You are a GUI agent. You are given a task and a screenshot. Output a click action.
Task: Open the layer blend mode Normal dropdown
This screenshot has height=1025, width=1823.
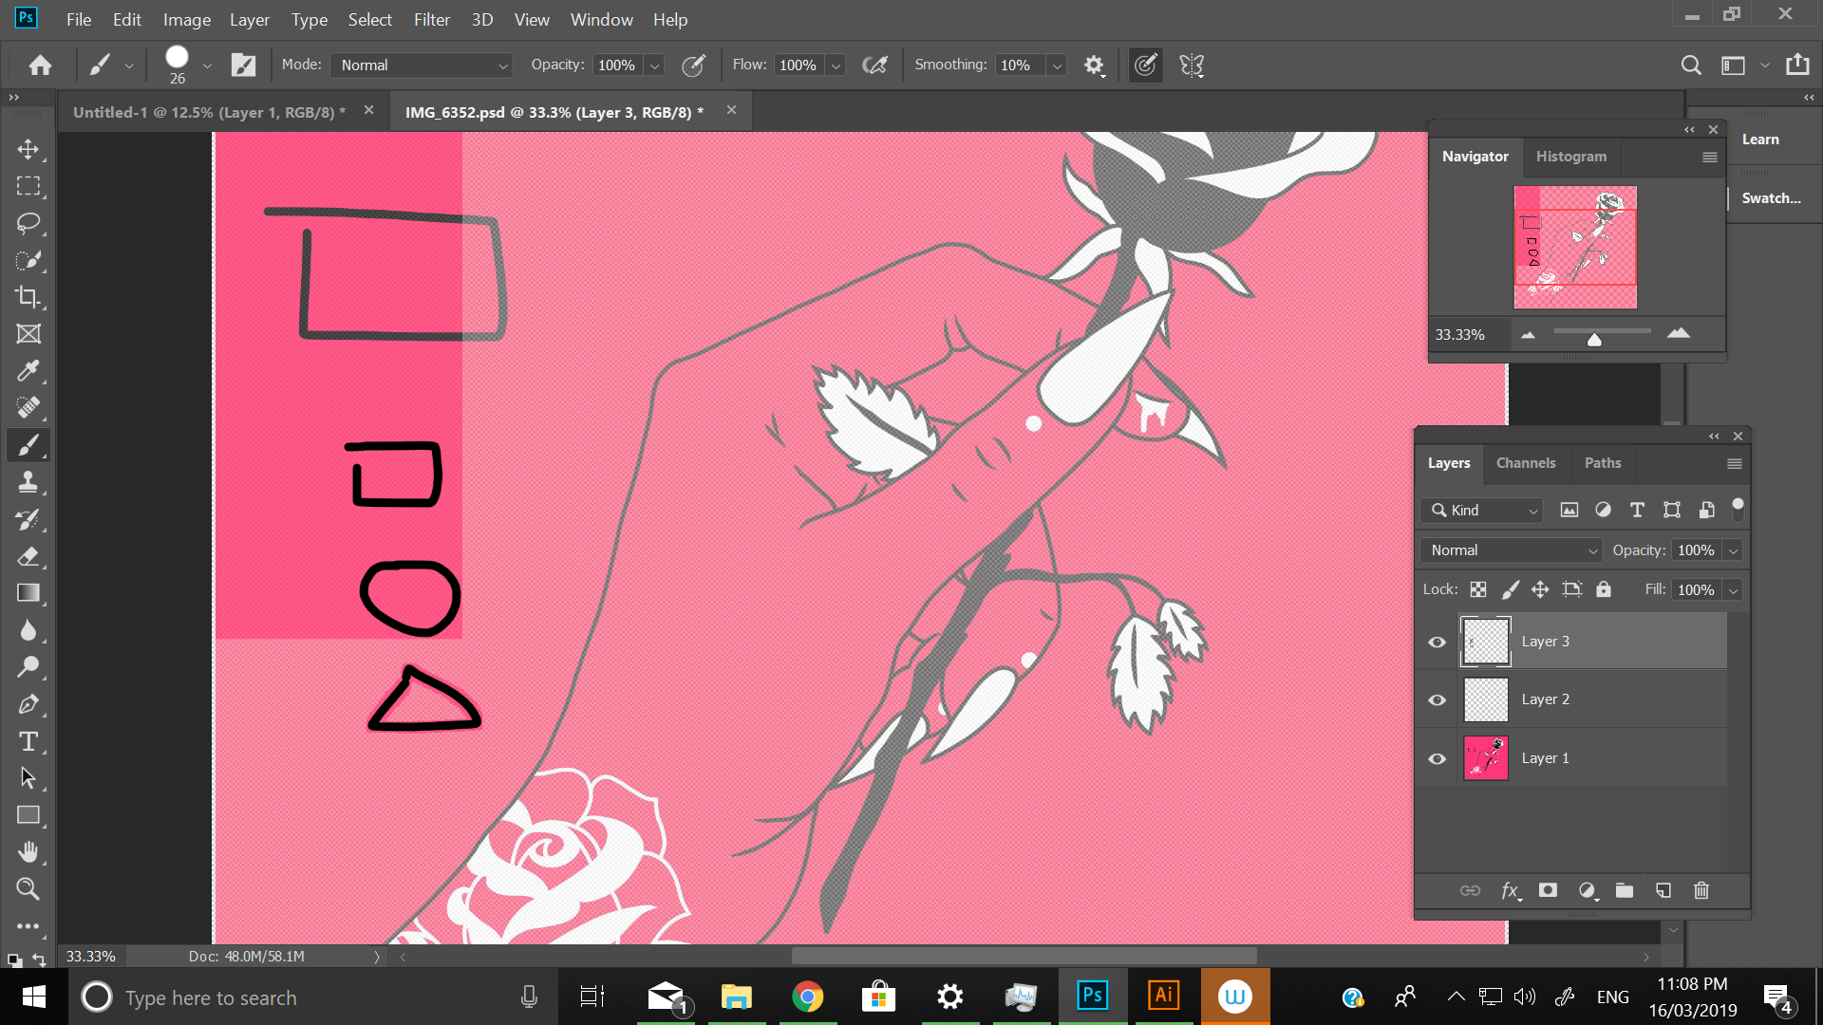point(1511,550)
